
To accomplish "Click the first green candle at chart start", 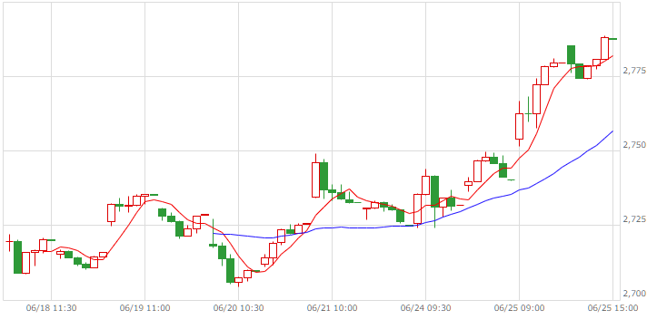I will point(17,257).
